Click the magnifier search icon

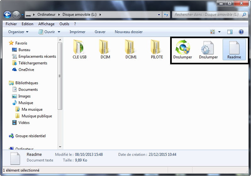tap(244, 15)
